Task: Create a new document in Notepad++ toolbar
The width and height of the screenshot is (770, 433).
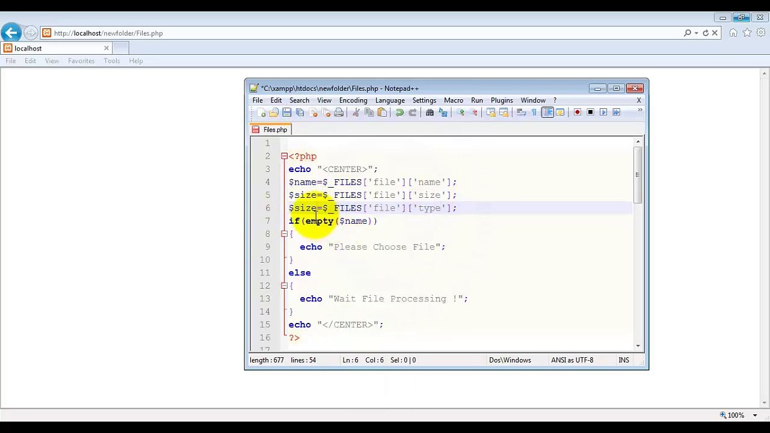Action: pyautogui.click(x=260, y=112)
